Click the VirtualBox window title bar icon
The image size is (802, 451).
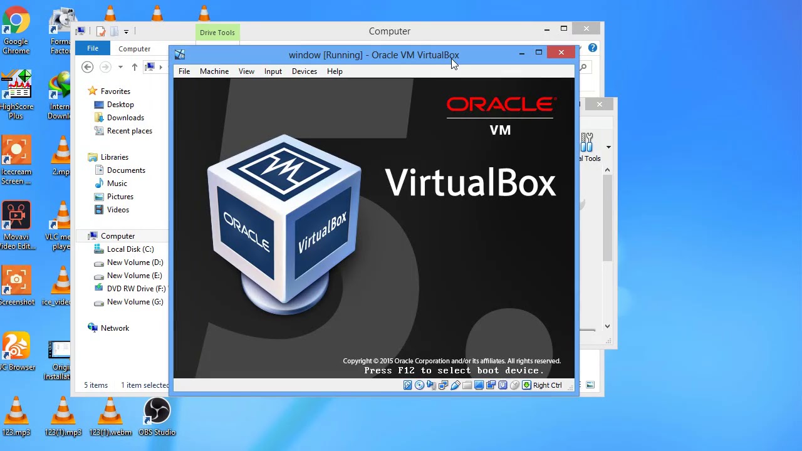pos(180,55)
